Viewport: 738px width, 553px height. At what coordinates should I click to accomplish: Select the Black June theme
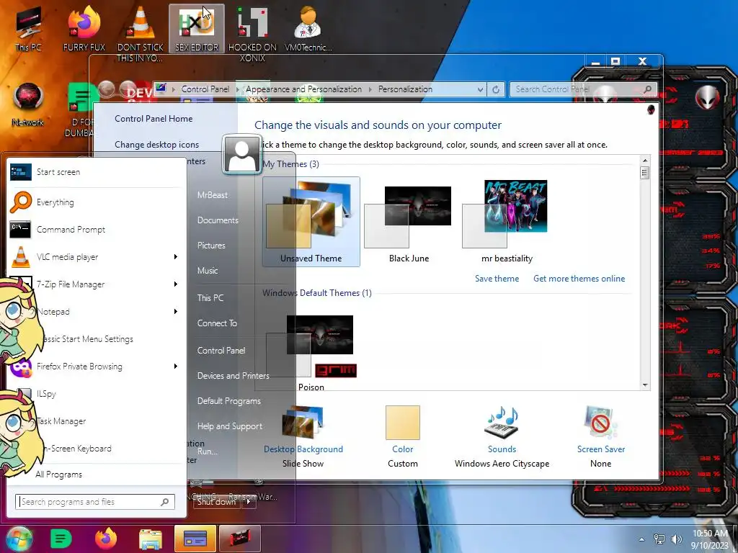(x=409, y=222)
